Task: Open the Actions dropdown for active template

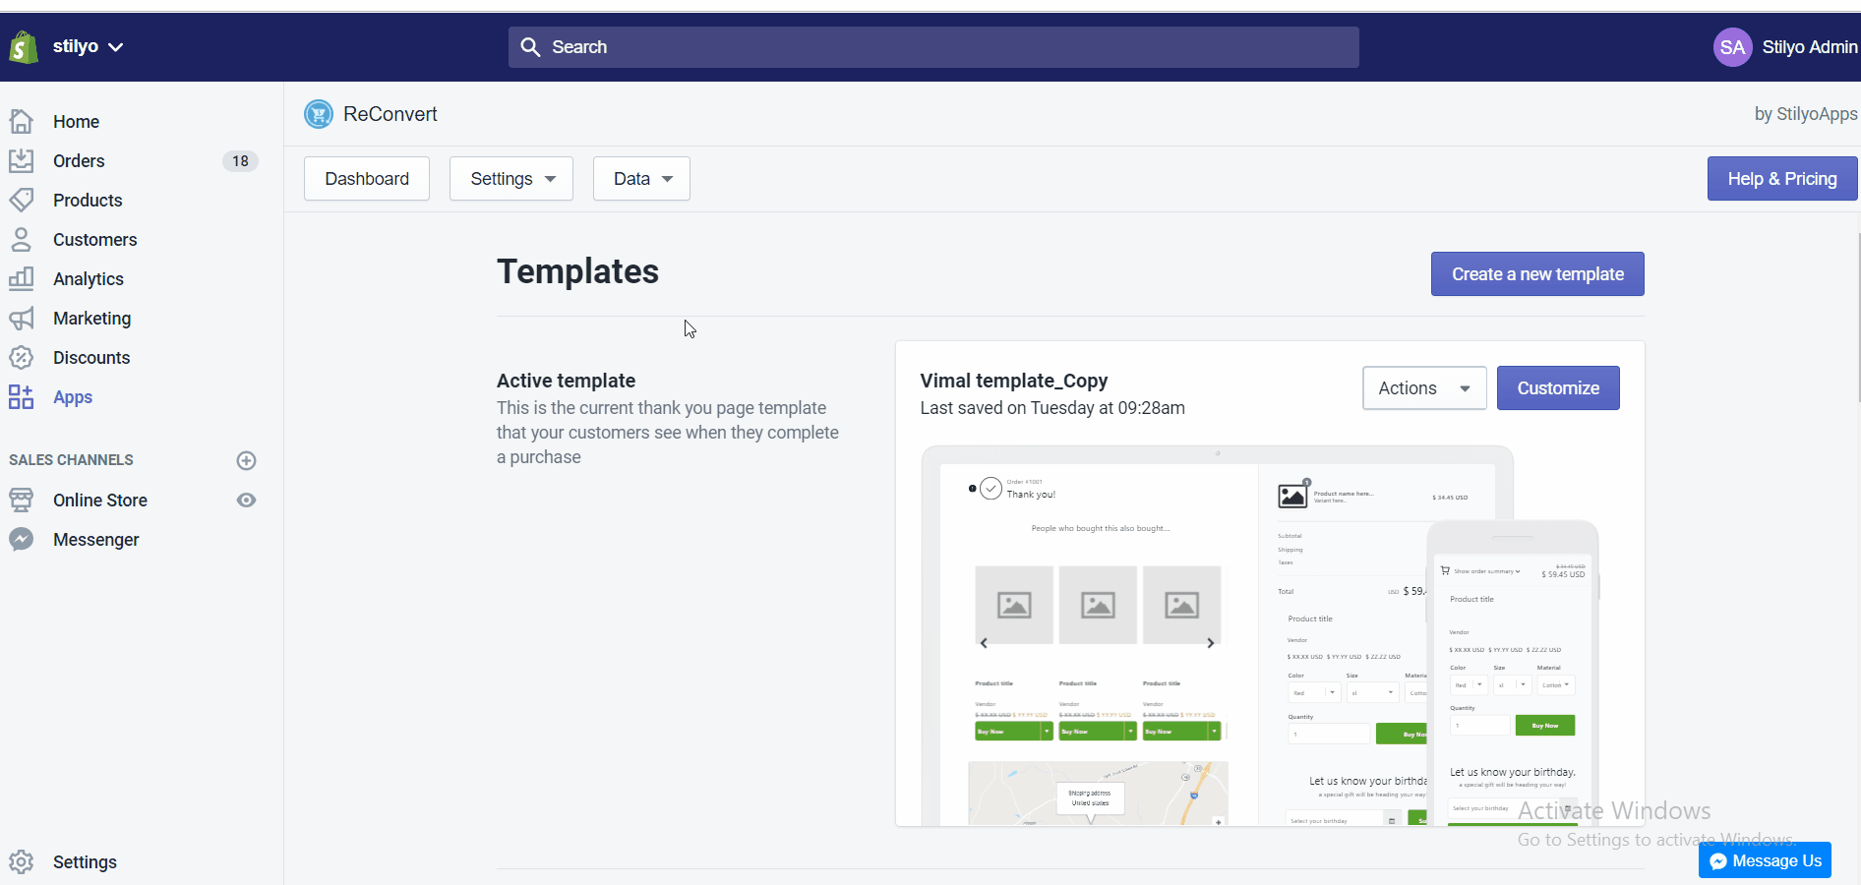Action: point(1424,388)
